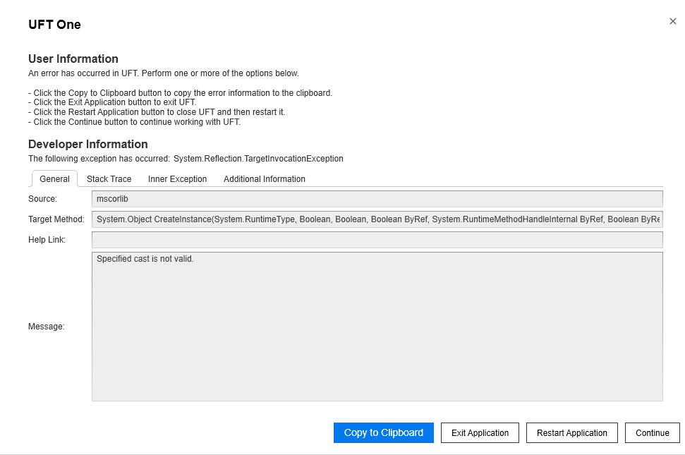This screenshot has height=455, width=685.
Task: Click the 'Target Method:' label
Action: point(56,219)
